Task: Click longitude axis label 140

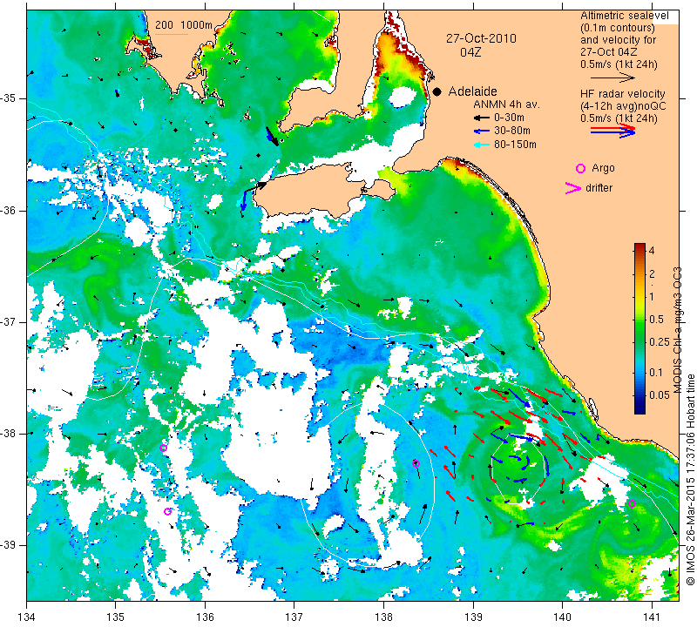Action: (x=562, y=617)
